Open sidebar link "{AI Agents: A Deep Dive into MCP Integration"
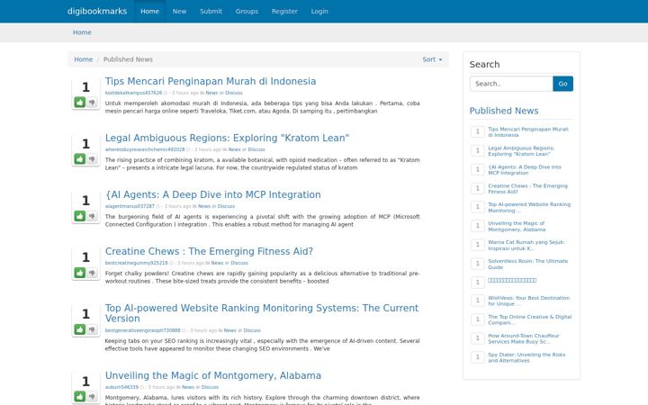The height and width of the screenshot is (405, 648). pyautogui.click(x=525, y=170)
